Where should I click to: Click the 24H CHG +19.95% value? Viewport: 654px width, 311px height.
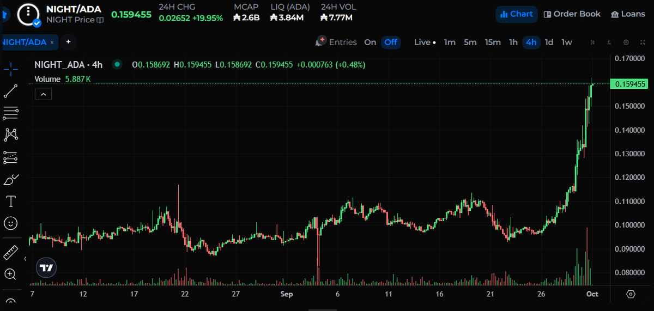click(x=207, y=18)
